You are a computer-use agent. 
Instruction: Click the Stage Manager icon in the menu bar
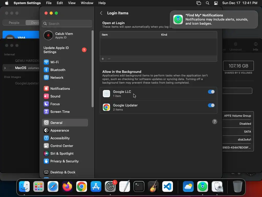point(199,3)
